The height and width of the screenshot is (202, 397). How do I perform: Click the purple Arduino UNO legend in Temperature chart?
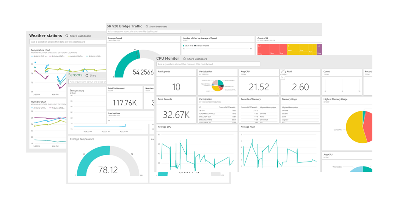[x=57, y=56]
